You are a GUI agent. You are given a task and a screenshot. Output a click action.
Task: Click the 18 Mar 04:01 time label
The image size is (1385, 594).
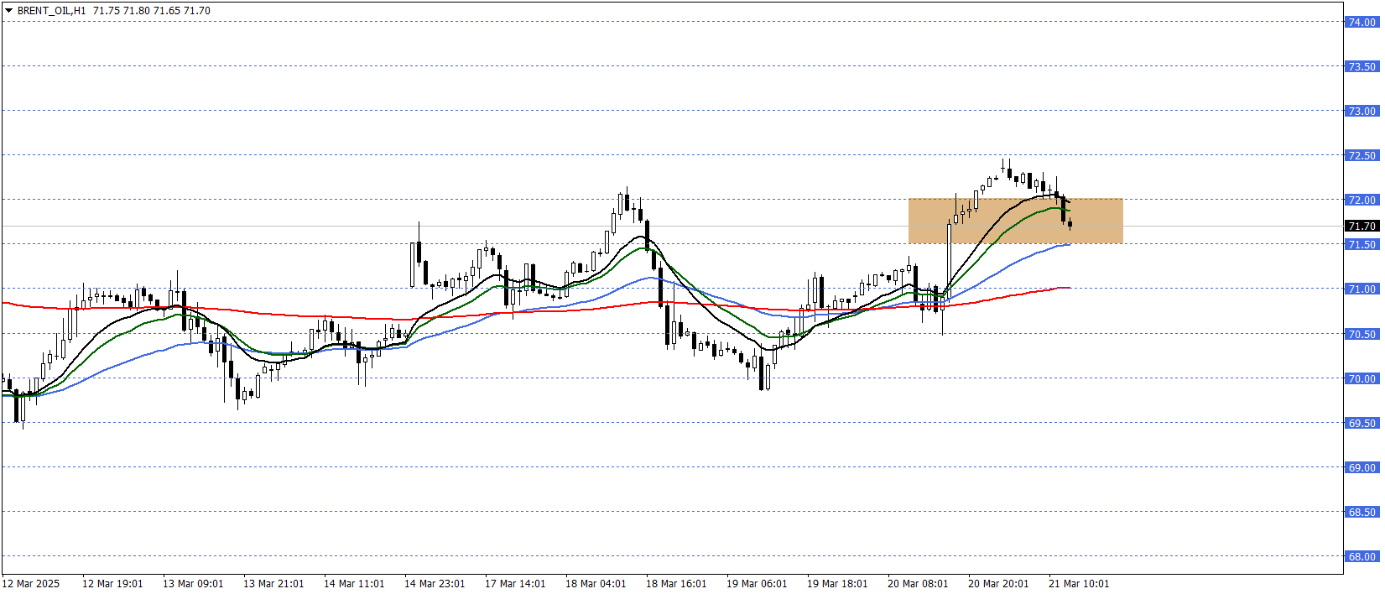pos(596,584)
